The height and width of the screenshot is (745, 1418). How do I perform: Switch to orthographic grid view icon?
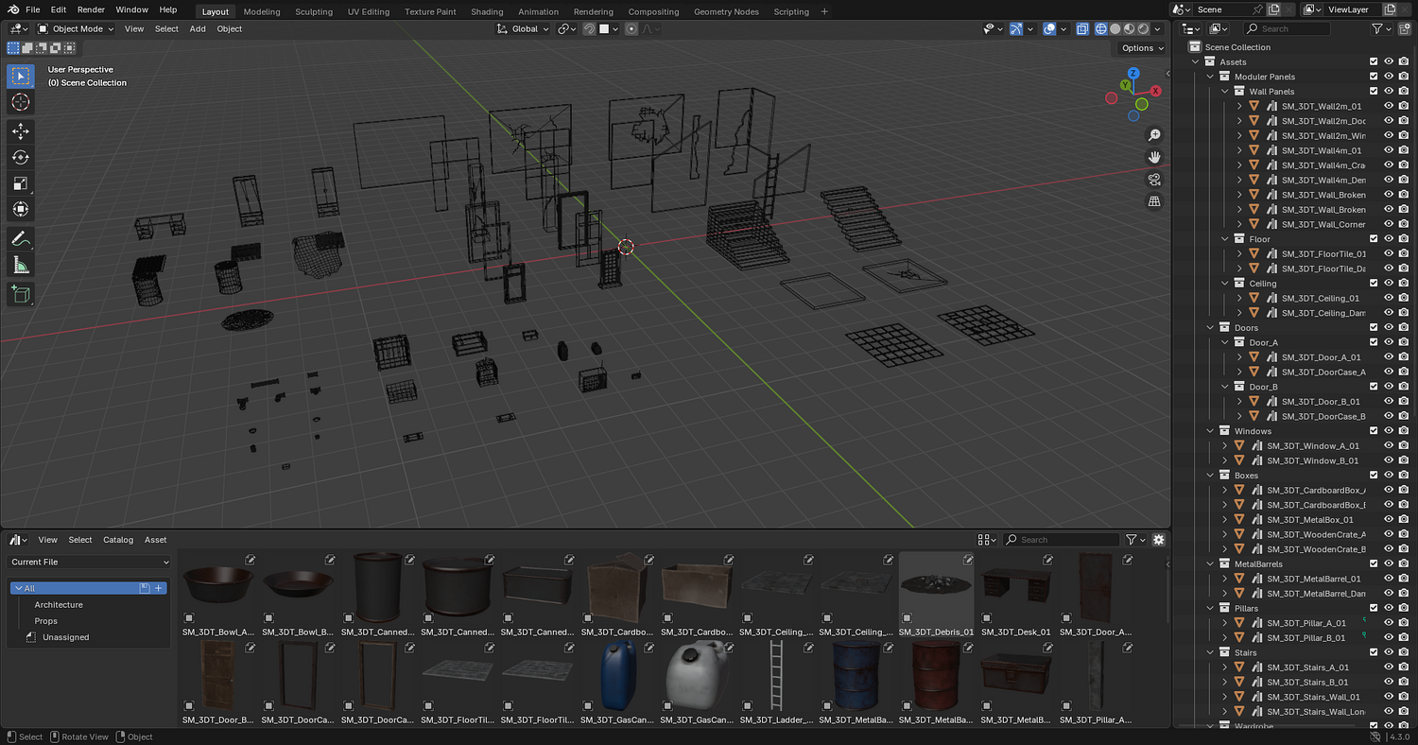(x=1154, y=201)
